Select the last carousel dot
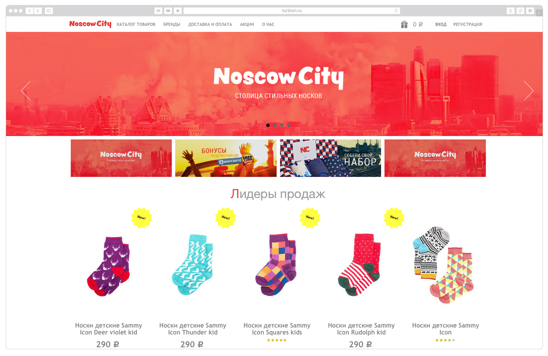This screenshot has height=356, width=548. [289, 125]
